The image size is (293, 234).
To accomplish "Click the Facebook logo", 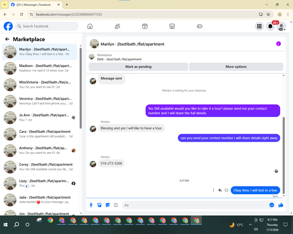I will tap(8, 26).
